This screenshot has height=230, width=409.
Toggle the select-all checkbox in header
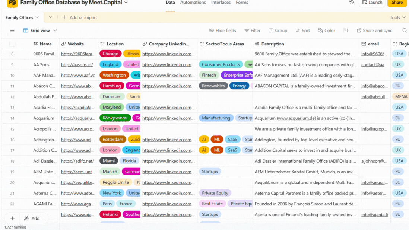pyautogui.click(x=12, y=44)
